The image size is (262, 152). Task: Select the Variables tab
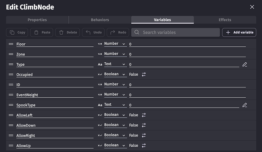point(163,20)
